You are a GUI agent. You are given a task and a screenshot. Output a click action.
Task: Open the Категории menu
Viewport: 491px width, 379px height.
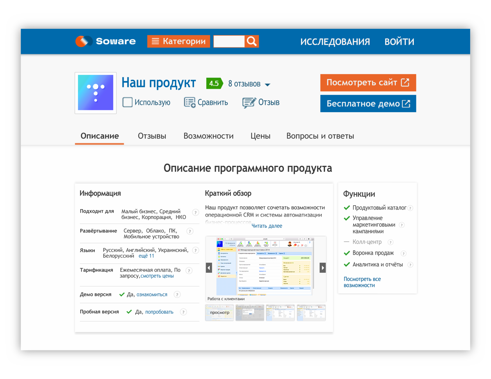pyautogui.click(x=179, y=42)
